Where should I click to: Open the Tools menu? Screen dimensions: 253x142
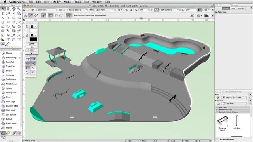[x=77, y=2]
